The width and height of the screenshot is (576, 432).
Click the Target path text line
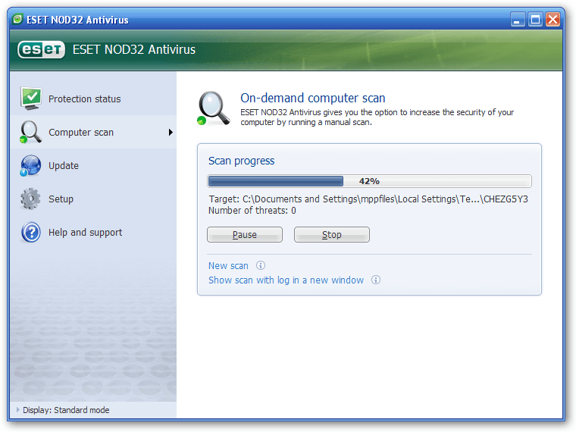tap(368, 199)
